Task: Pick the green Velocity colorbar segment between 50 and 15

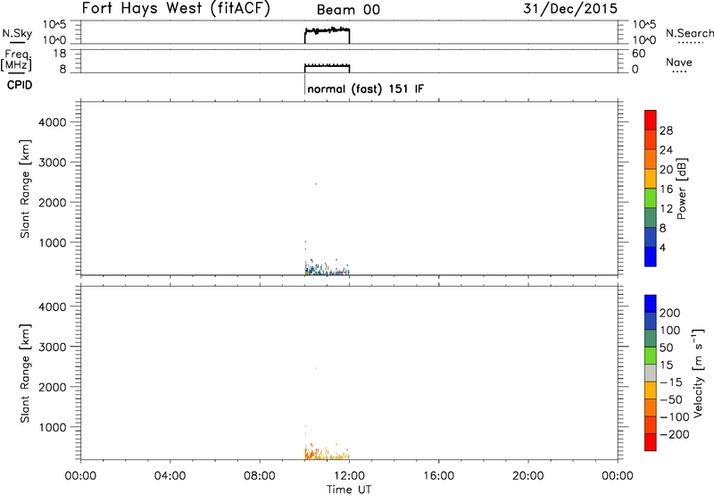Action: click(x=651, y=356)
